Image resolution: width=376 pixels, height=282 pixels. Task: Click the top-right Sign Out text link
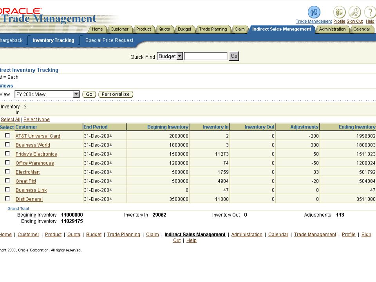pyautogui.click(x=355, y=21)
